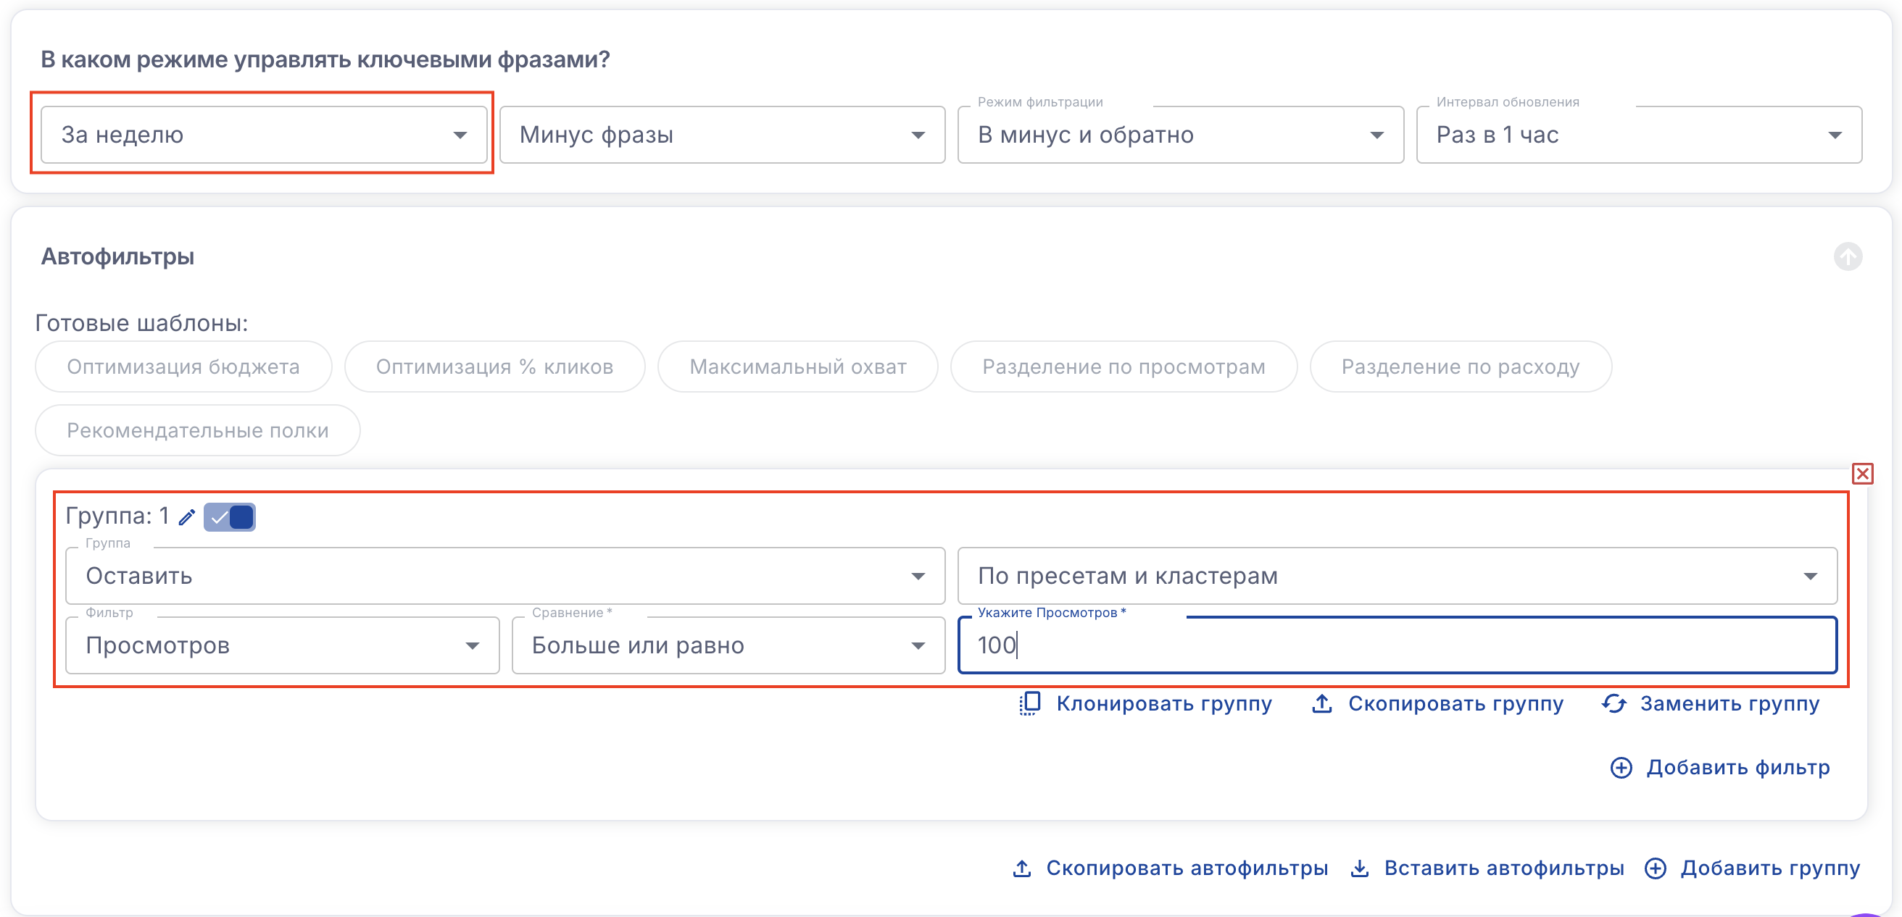Toggle the Группа 1 enable switch
Screen dimensions: 1902x917
pyautogui.click(x=230, y=517)
